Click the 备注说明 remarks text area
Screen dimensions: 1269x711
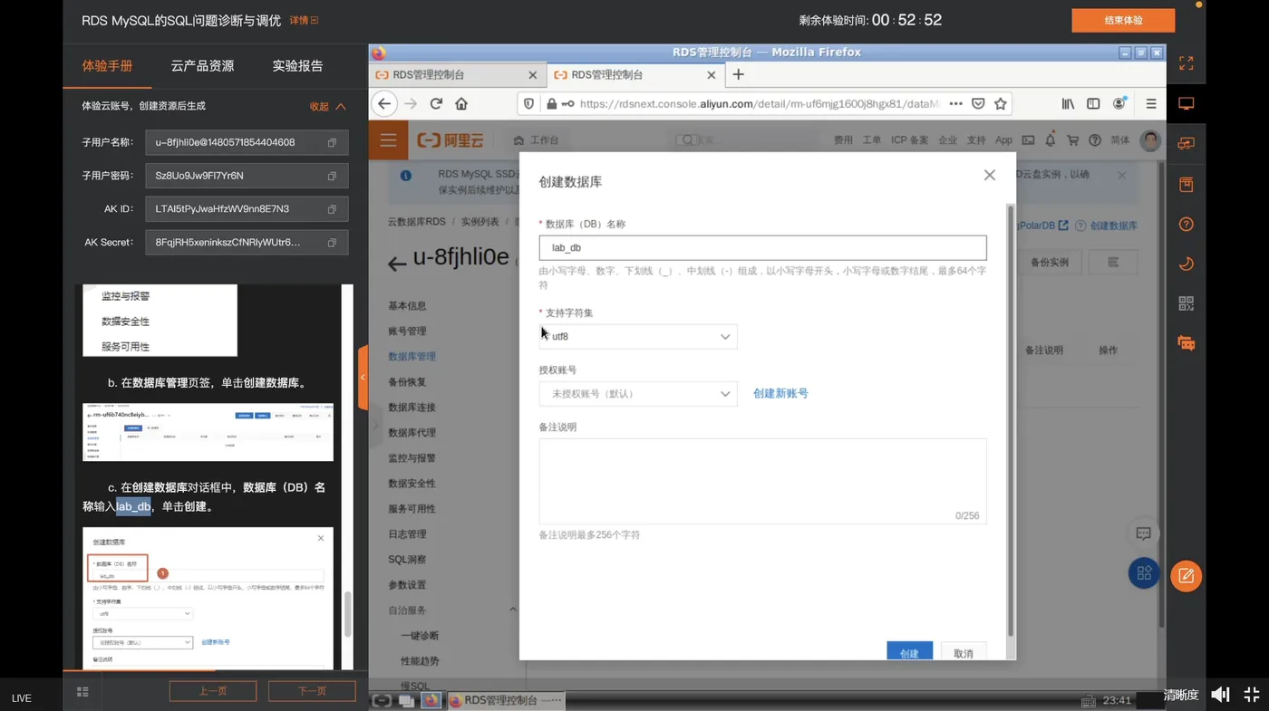coord(762,481)
